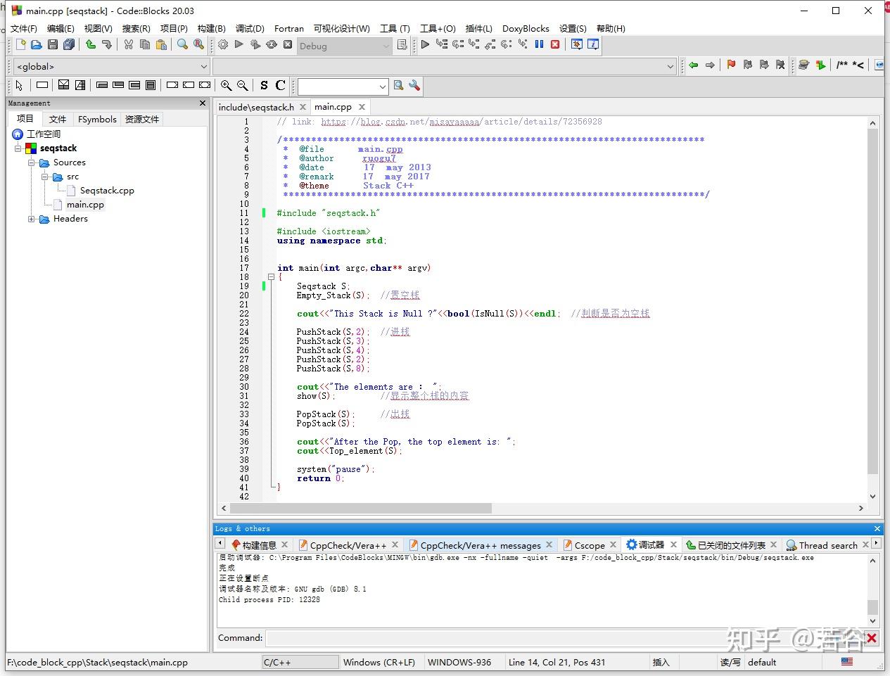Close the main.cpp editor tab
Viewport: 890px width, 676px height.
(x=362, y=107)
